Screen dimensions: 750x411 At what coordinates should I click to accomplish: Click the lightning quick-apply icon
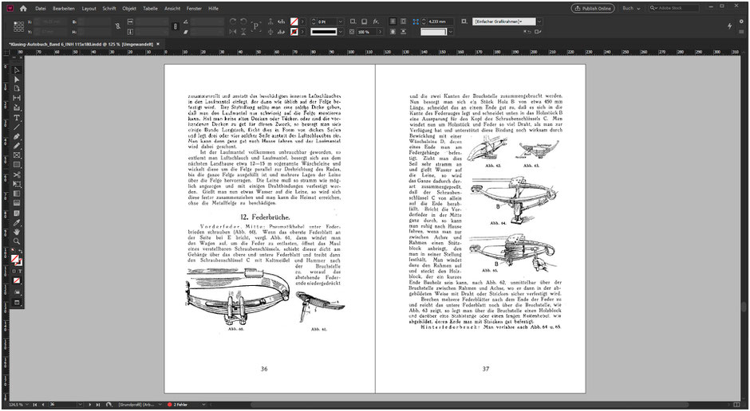729,25
